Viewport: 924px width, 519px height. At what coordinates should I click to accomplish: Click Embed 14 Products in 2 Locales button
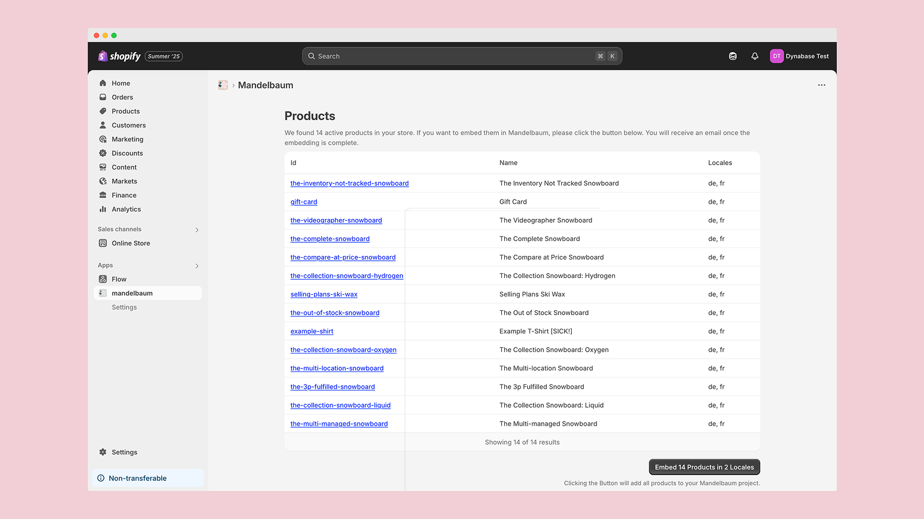705,467
